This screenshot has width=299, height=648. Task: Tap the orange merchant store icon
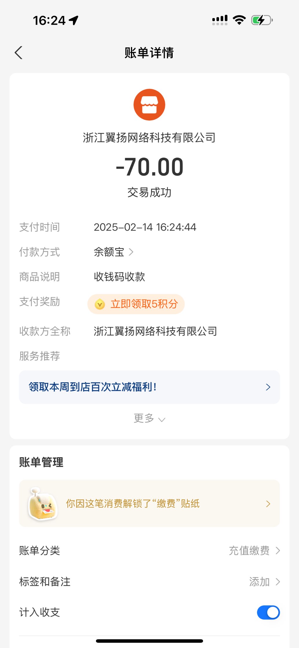coord(149,105)
